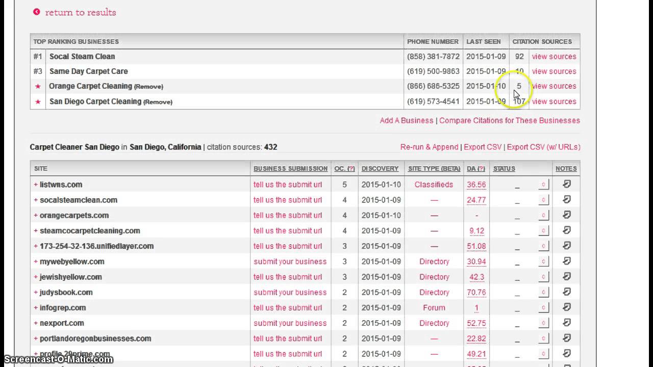Screen dimensions: 653x367
Task: Sort by the Notes column header
Action: (x=566, y=169)
